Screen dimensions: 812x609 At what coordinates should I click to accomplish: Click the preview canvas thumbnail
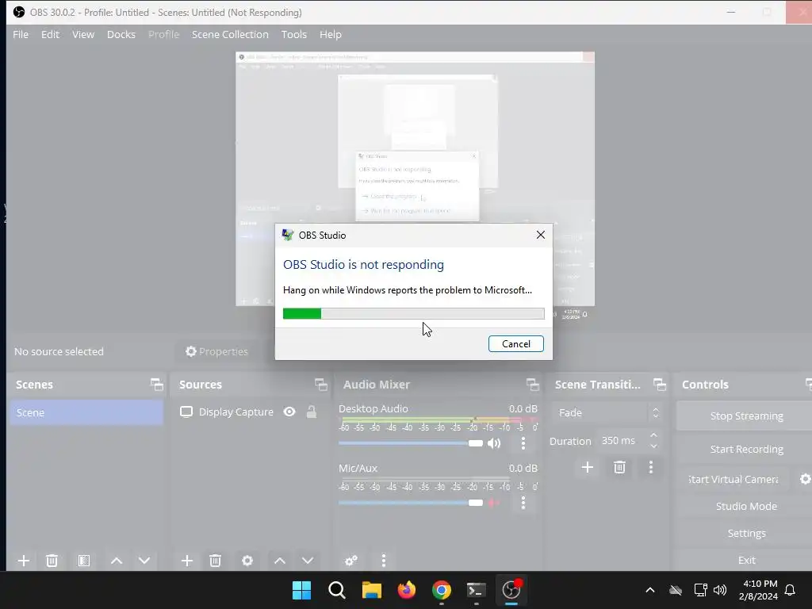point(415,178)
